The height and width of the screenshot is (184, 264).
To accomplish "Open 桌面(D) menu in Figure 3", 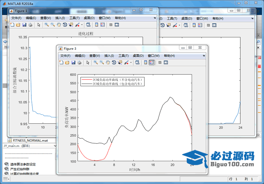I will [x=138, y=56].
